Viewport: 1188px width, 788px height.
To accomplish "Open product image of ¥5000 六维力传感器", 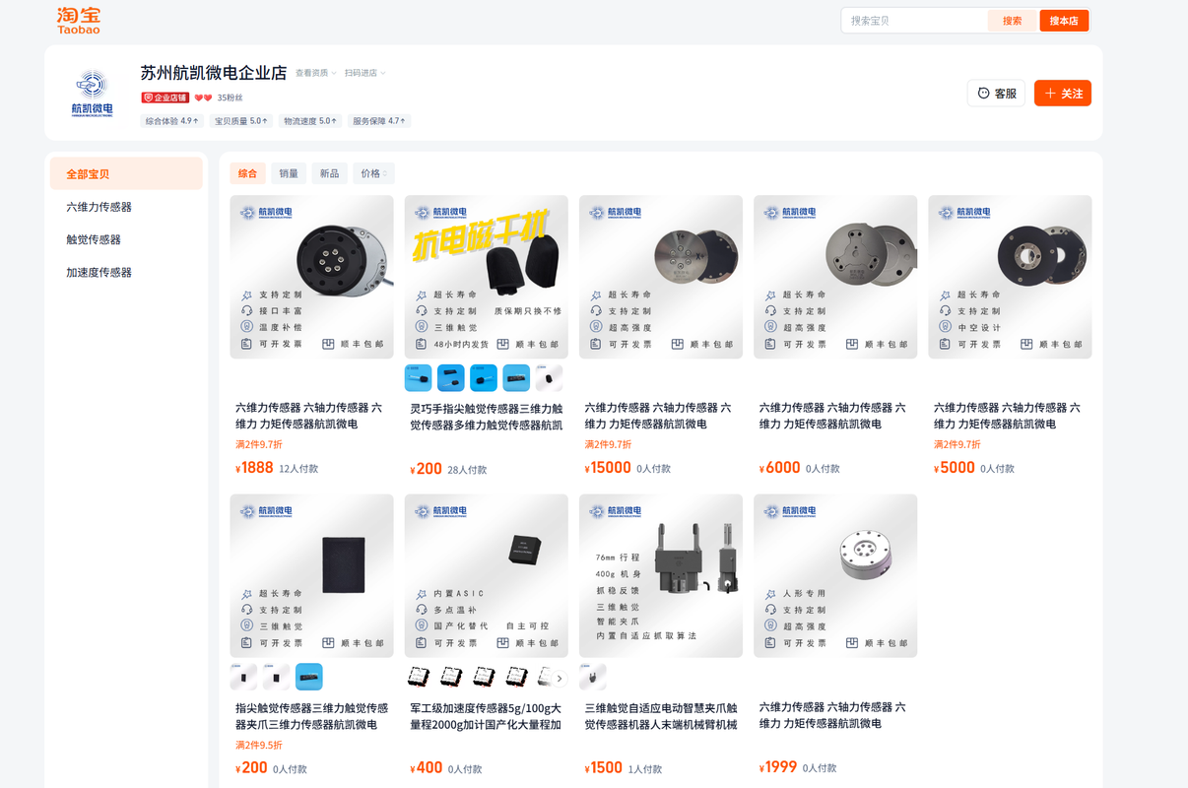I will [x=1010, y=277].
